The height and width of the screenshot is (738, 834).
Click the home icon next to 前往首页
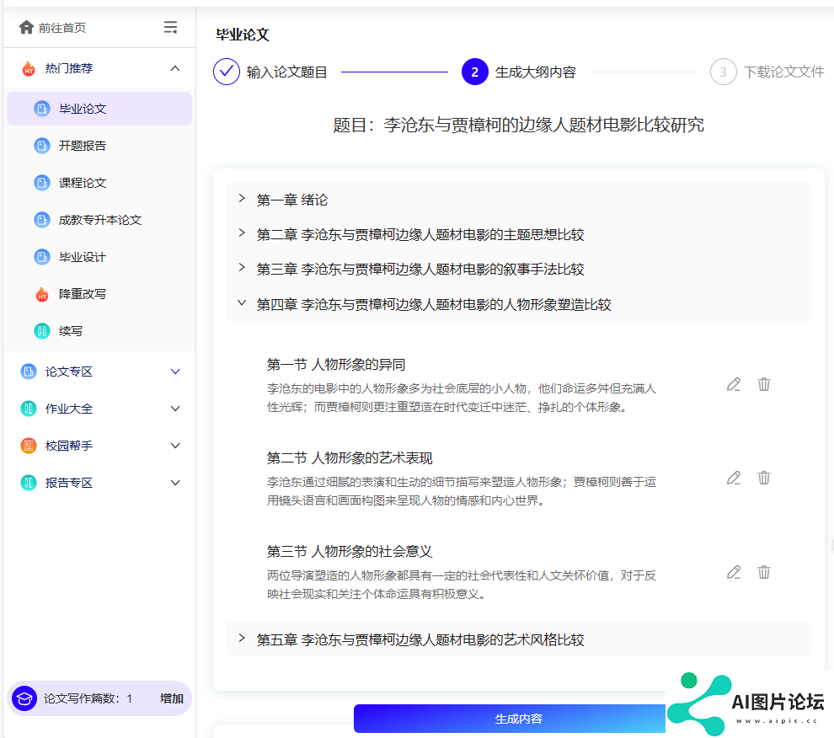click(x=26, y=27)
